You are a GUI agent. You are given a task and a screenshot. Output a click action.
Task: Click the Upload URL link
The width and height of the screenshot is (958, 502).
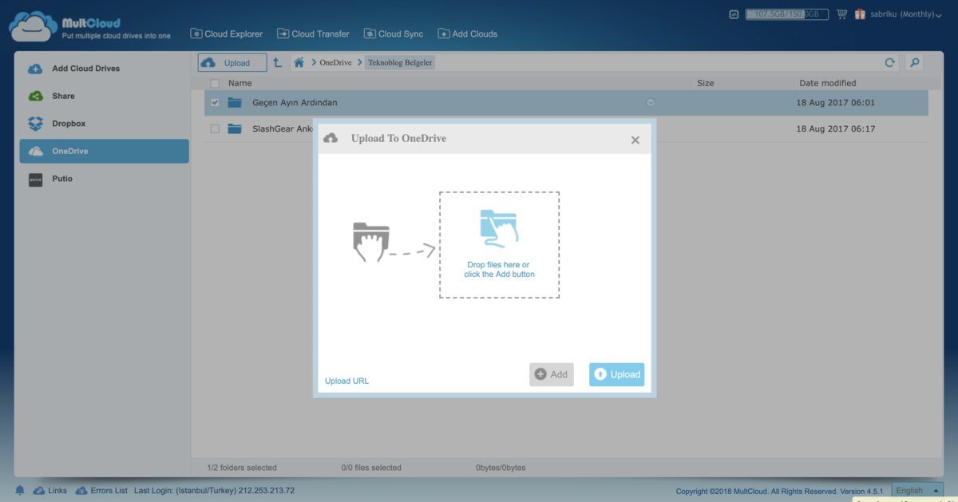pos(346,381)
